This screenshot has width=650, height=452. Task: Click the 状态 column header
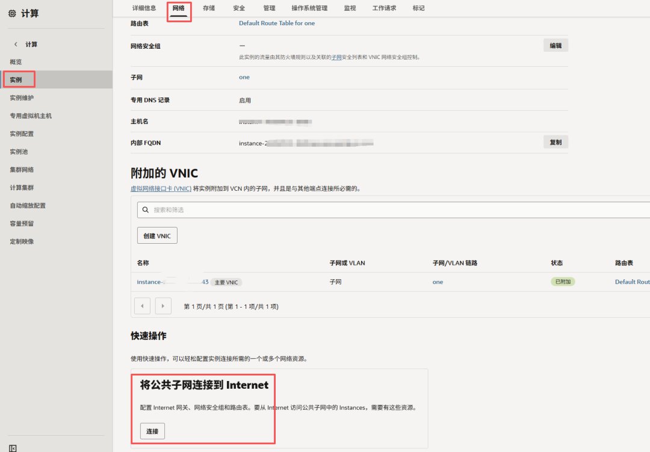coord(557,263)
